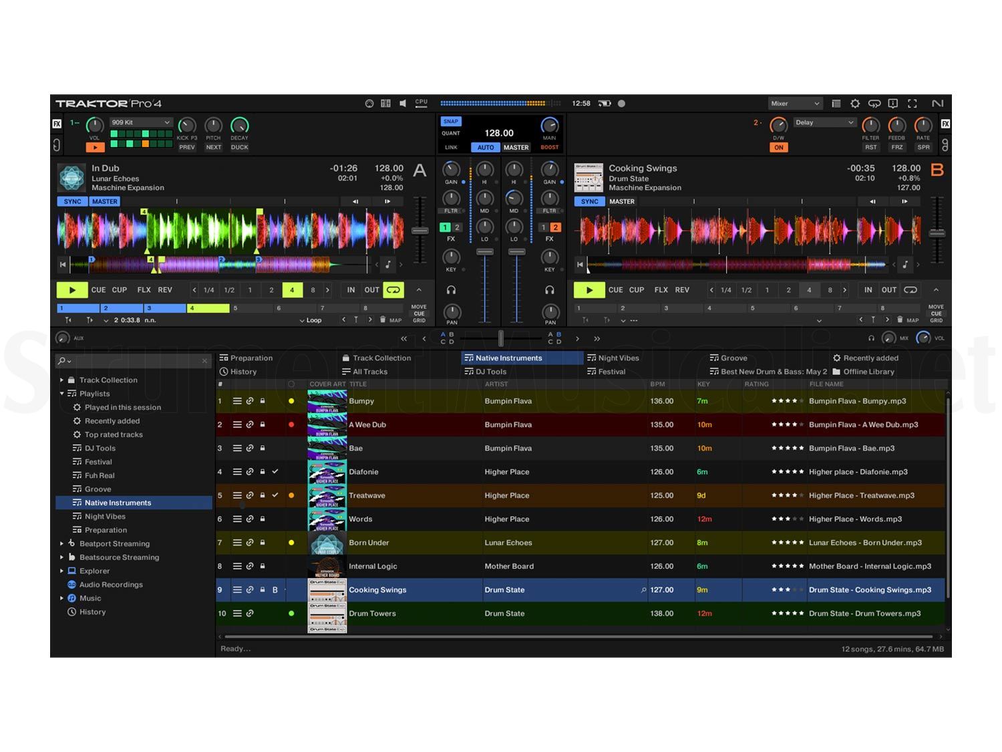Select the Drum Towers track row

[x=468, y=613]
